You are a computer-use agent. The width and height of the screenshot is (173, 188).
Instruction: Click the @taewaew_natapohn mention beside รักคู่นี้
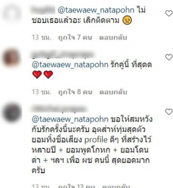tap(70, 65)
